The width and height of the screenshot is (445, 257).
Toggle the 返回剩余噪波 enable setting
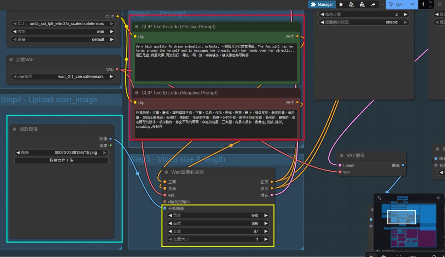point(364,22)
